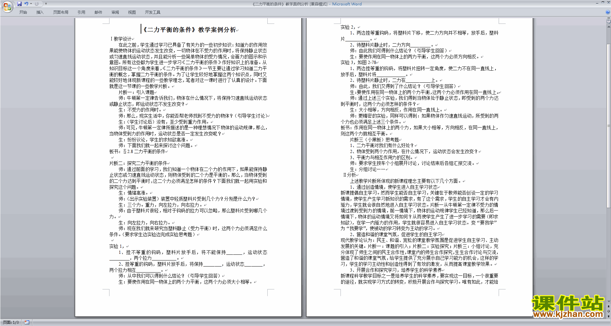Screen dimensions: 611x326
Task: Open the 邮件 ribbon tab
Action: click(98, 12)
